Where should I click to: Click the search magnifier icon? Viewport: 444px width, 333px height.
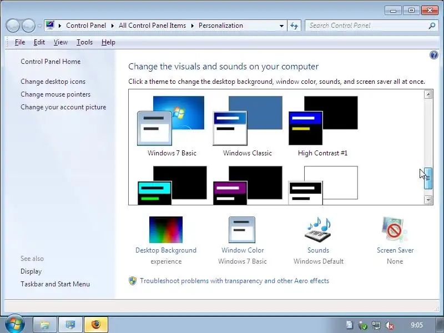point(432,26)
